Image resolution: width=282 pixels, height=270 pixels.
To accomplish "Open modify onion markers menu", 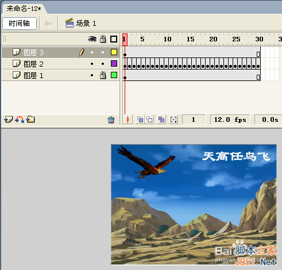I will 173,120.
